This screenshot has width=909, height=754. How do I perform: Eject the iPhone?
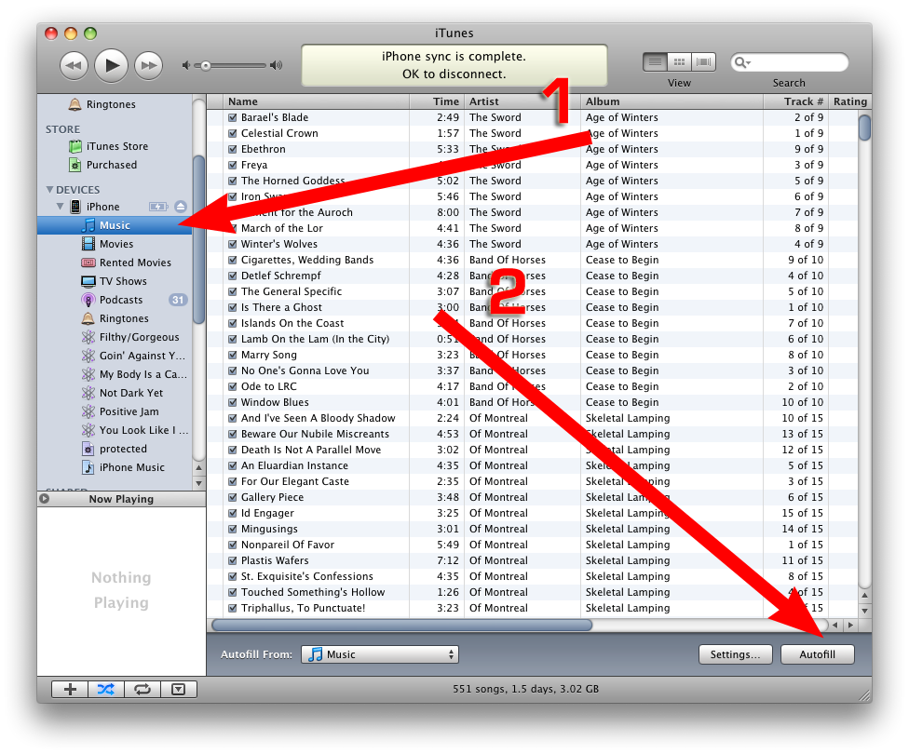pos(181,207)
